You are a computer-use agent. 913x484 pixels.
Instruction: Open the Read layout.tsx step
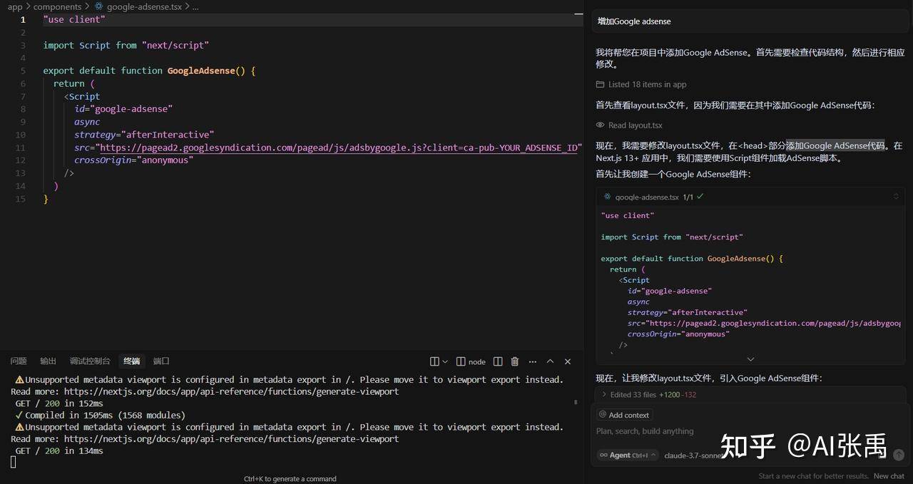(x=635, y=125)
